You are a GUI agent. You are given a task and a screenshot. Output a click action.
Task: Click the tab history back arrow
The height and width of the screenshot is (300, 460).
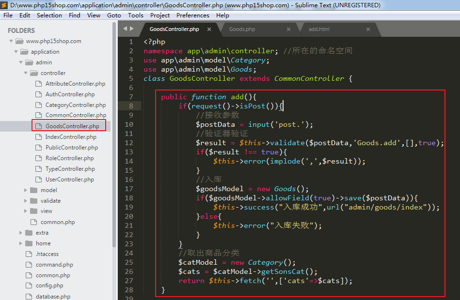pos(125,29)
